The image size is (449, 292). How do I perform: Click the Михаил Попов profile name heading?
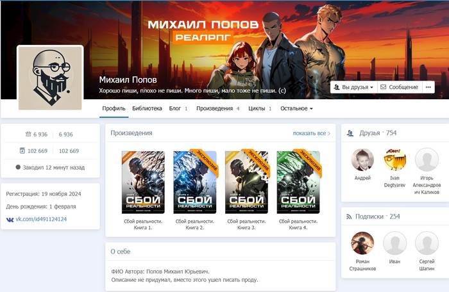click(x=128, y=80)
